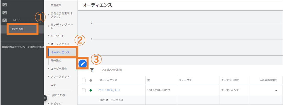This screenshot has height=105, width=283.
Task: Toggle the select-all checkbox in table header
Action: (x=83, y=80)
